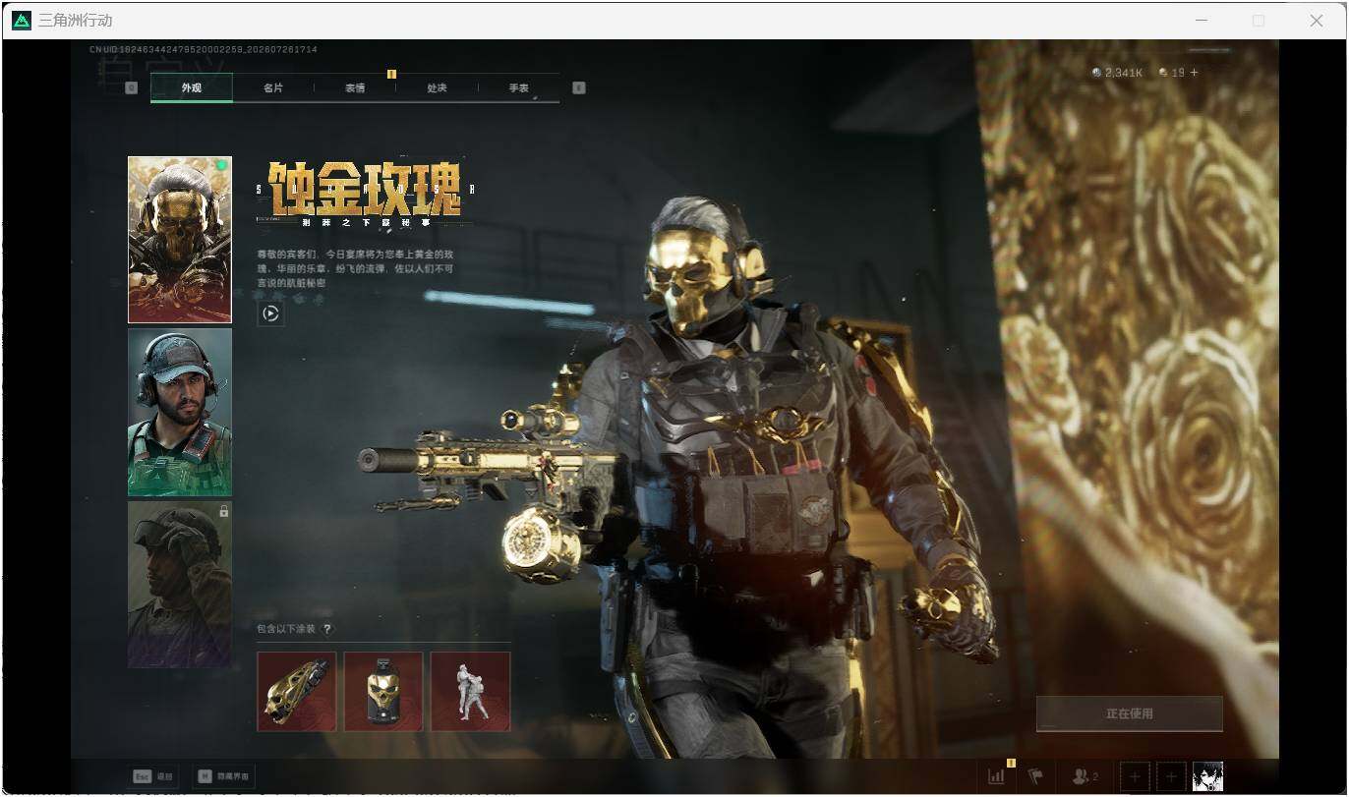
Task: Go to the 处决 tab
Action: pos(437,87)
